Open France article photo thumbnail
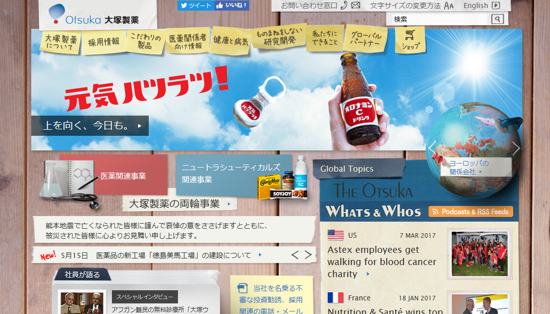This screenshot has width=550, height=314. (x=479, y=304)
